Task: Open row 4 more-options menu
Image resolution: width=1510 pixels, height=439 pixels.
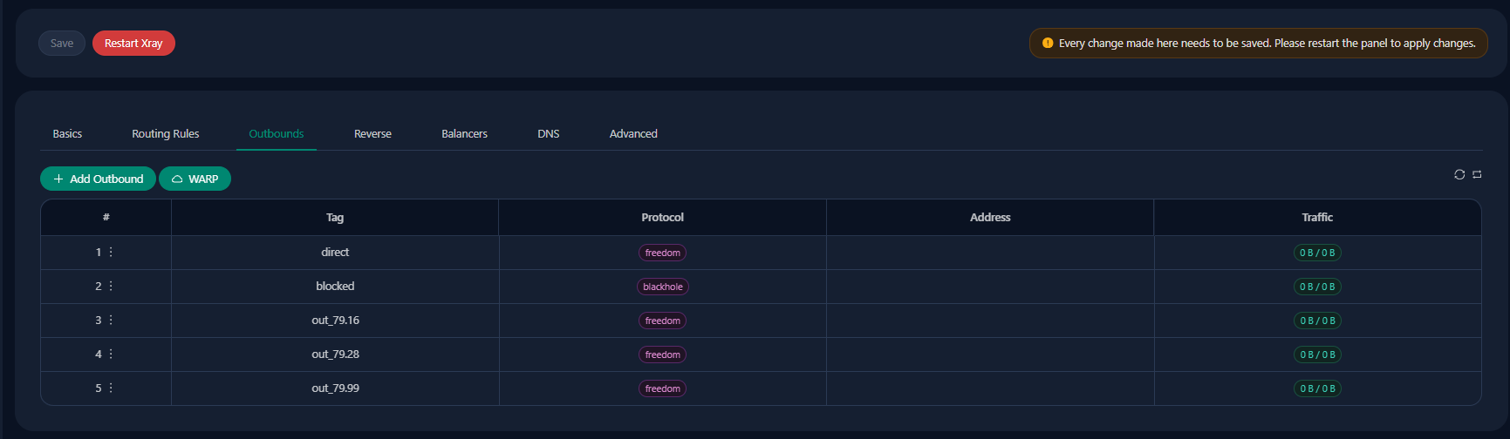Action: coord(111,354)
